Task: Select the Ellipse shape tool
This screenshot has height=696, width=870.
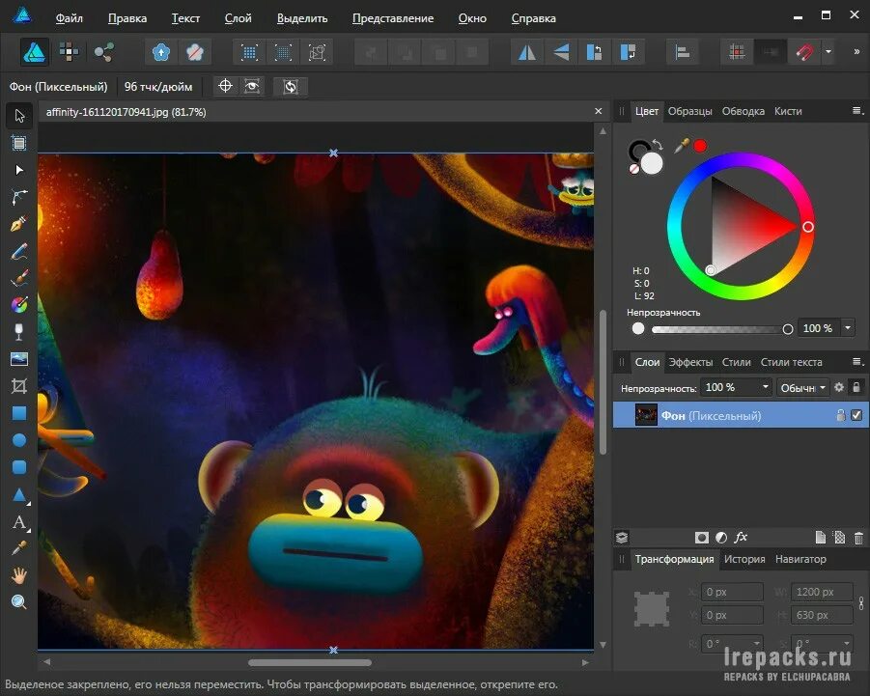Action: [x=19, y=440]
